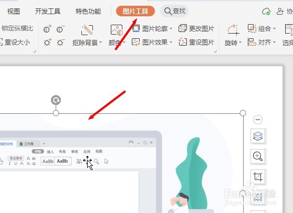Click the layers stacking order icon
Image resolution: width=293 pixels, height=213 pixels.
[258, 136]
